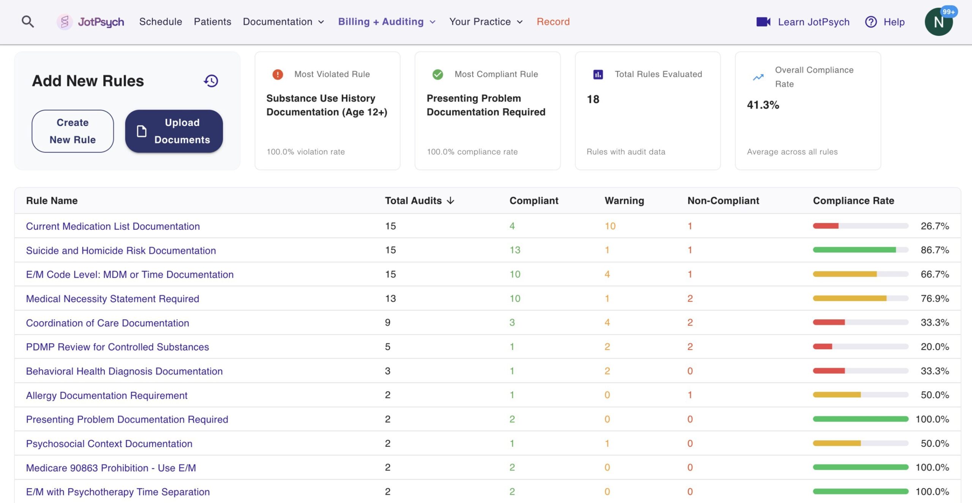Select the bar chart icon on Total Rules Evaluated

pyautogui.click(x=597, y=74)
